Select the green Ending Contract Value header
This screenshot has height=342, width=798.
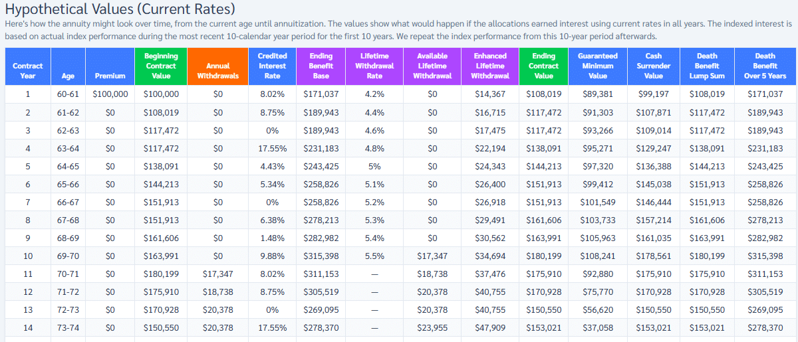544,66
